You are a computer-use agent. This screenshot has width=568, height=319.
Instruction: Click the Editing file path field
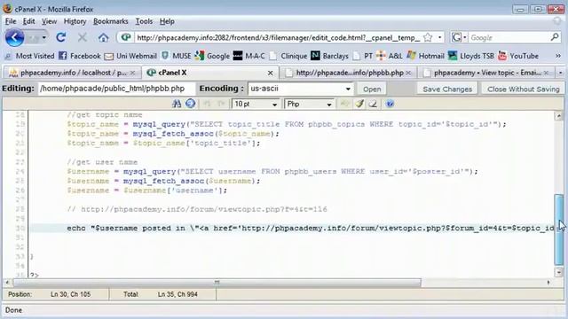tap(116, 89)
